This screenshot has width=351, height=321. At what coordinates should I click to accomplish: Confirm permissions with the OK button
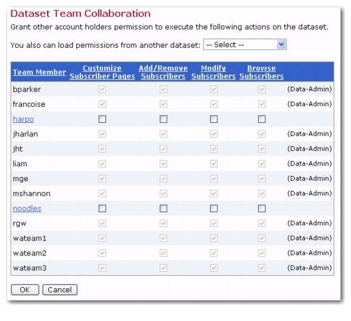25,290
